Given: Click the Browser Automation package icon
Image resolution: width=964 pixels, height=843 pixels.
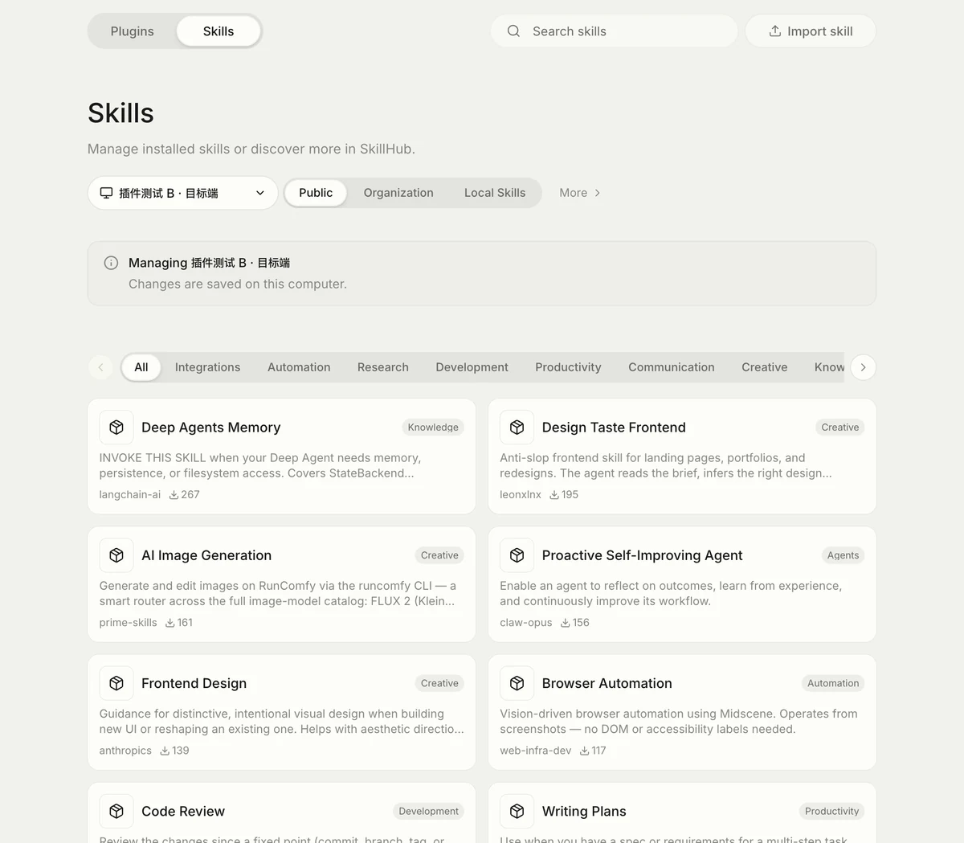Looking at the screenshot, I should [517, 683].
